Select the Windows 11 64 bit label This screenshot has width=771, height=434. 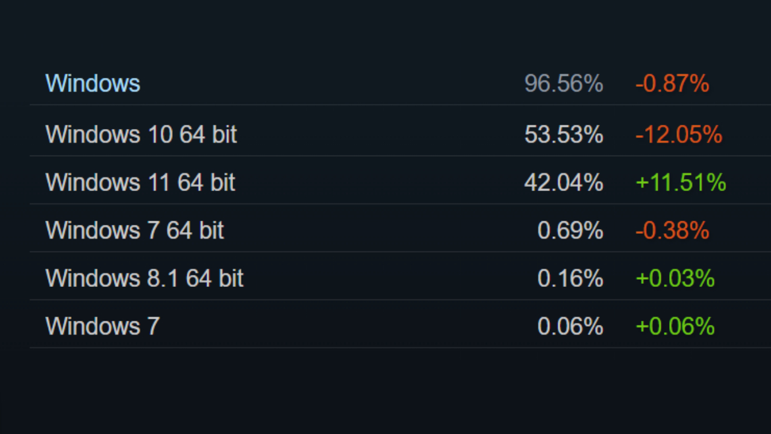(x=140, y=182)
